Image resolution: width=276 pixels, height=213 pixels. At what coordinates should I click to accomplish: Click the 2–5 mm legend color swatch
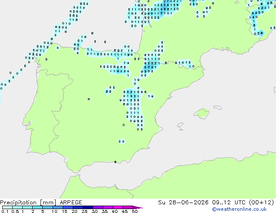[37, 207]
